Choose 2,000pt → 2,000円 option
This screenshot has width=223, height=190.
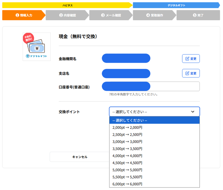(154, 128)
